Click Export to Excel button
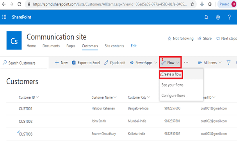The height and width of the screenshot is (142, 237). [86, 63]
